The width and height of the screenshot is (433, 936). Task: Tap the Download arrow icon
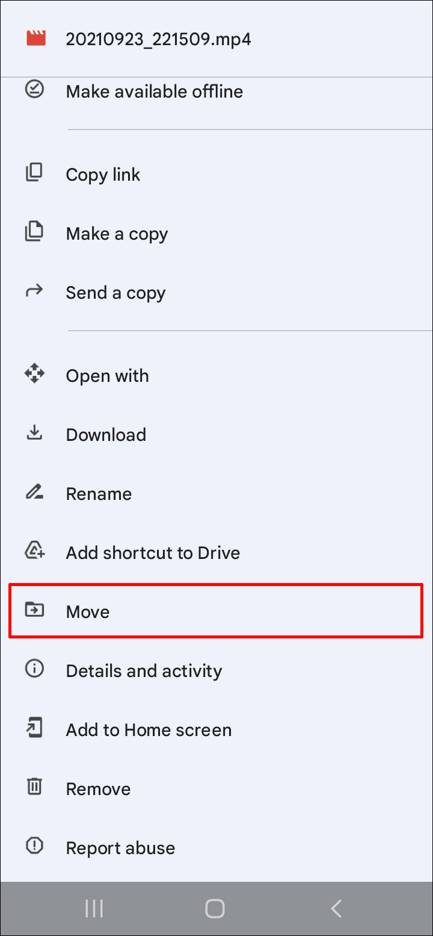(34, 434)
